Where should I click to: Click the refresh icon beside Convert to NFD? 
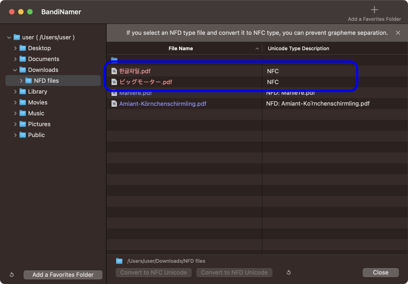(288, 273)
